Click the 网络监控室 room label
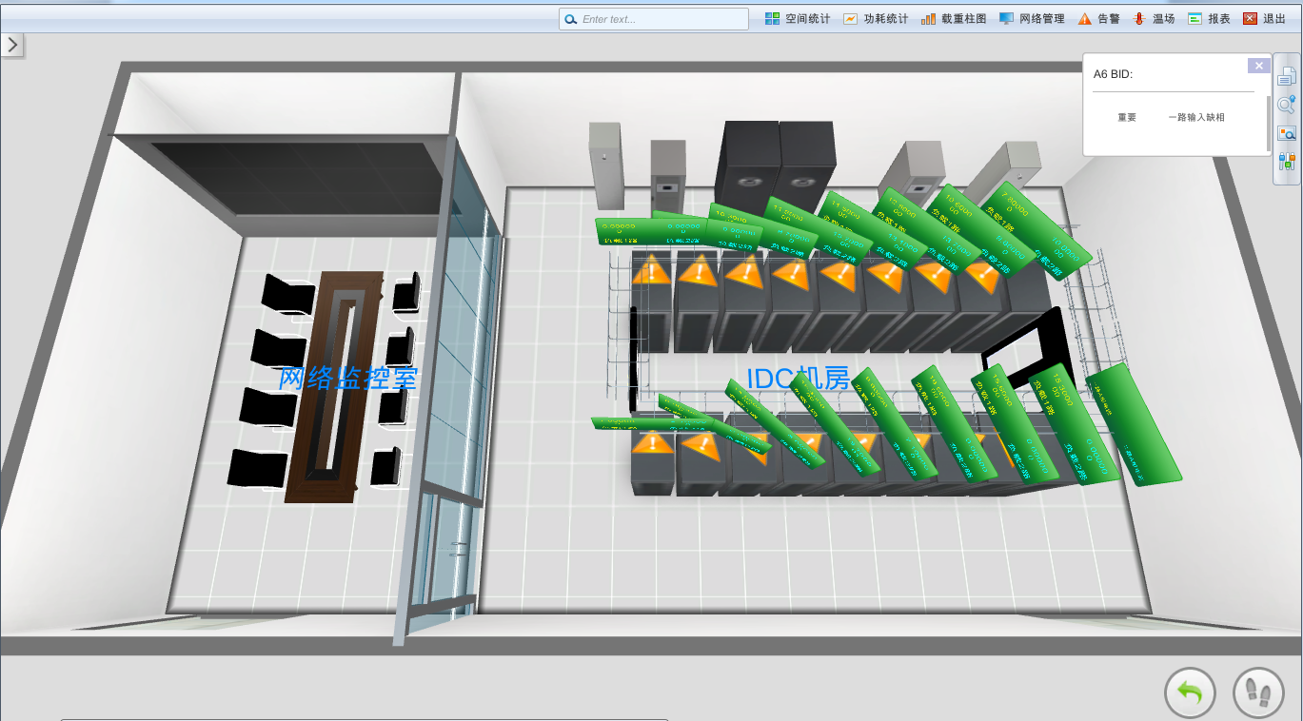This screenshot has width=1303, height=721. pos(348,378)
